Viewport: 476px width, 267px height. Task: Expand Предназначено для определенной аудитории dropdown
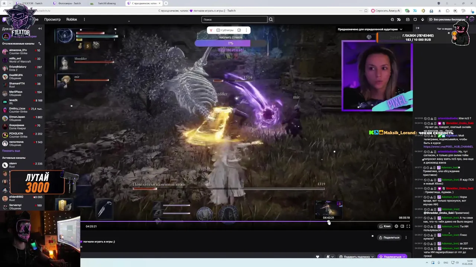370,29
